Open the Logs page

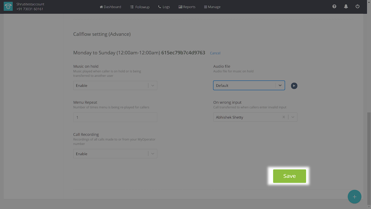point(164,7)
